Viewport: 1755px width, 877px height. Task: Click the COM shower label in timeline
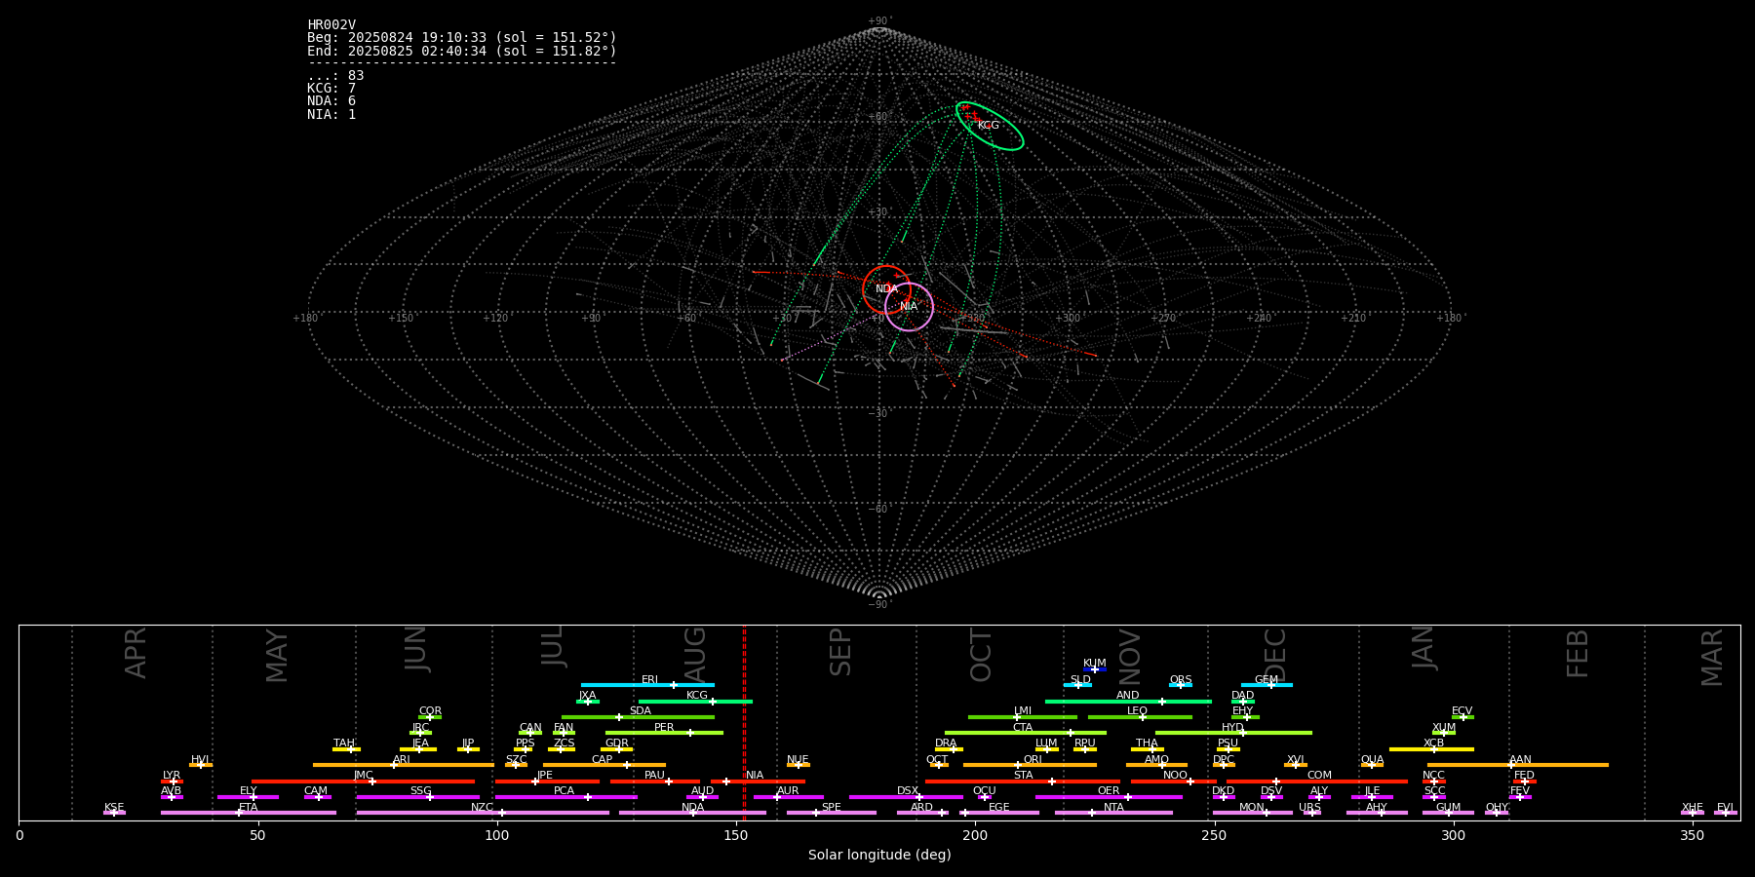coord(1319,776)
